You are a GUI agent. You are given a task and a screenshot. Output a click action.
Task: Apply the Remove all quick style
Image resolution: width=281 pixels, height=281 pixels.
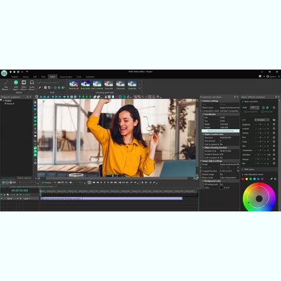tap(74, 85)
